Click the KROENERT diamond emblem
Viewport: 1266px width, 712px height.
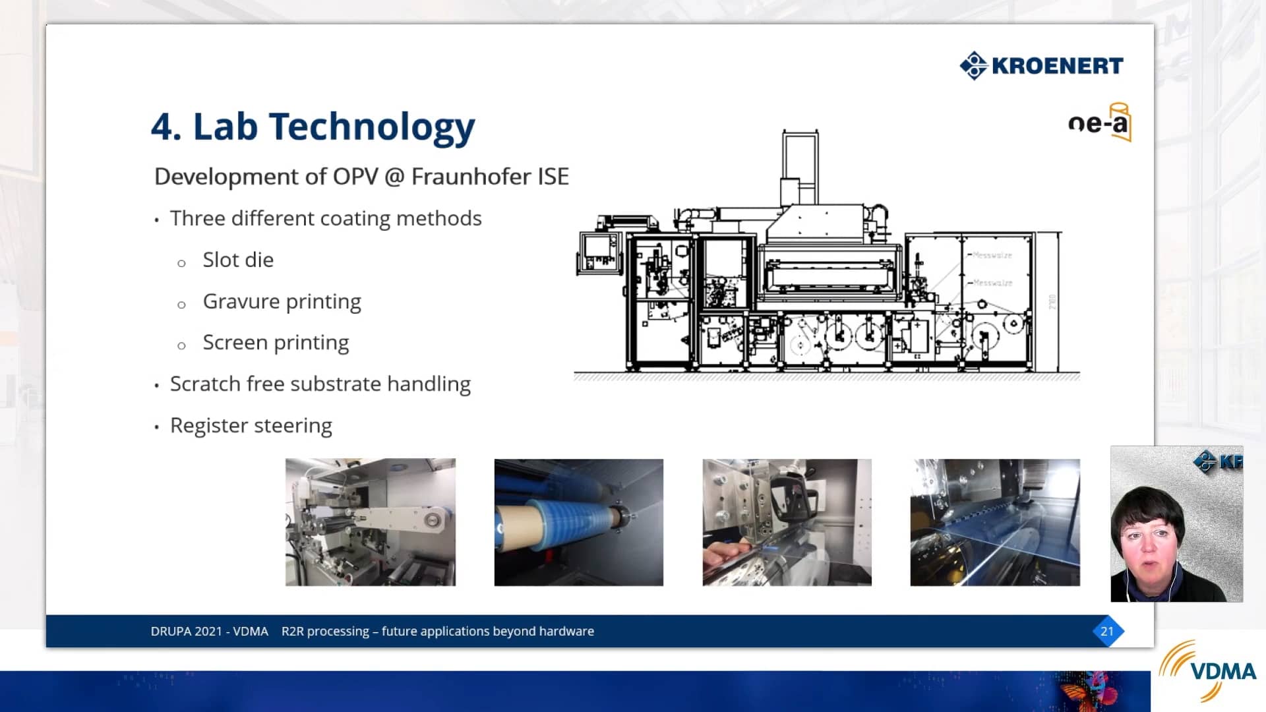(x=975, y=66)
